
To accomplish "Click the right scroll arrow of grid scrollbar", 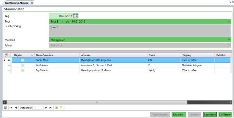I will click(230, 102).
